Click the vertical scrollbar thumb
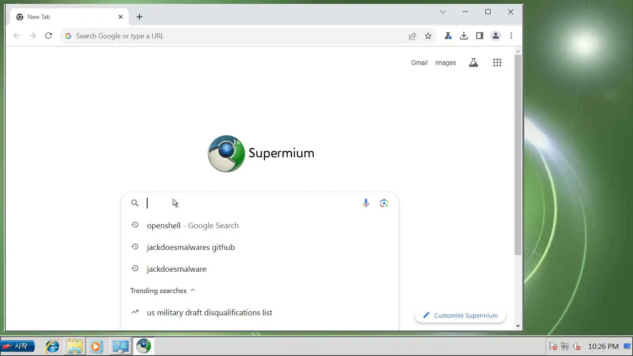 point(518,155)
